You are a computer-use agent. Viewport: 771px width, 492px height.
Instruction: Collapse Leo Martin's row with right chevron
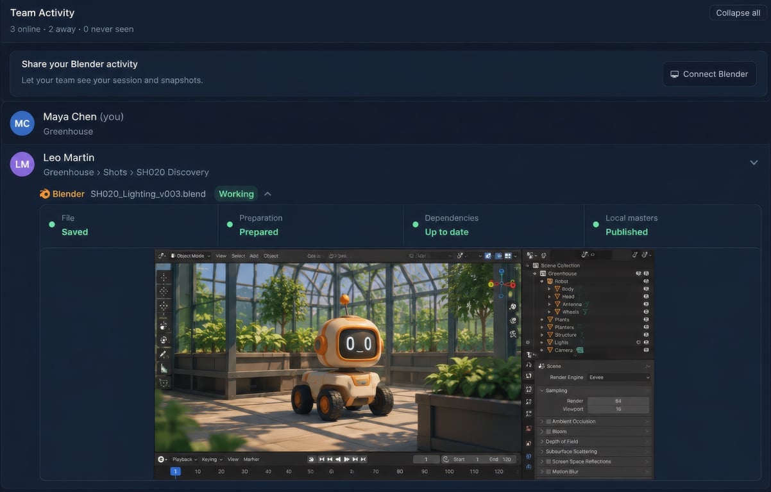(x=754, y=163)
